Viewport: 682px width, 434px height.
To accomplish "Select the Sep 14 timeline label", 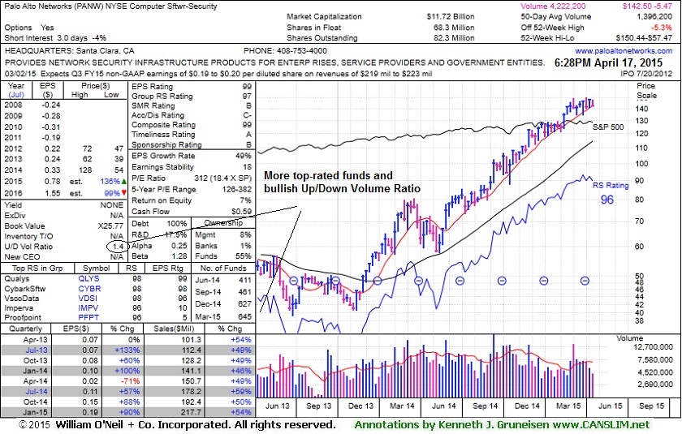I will point(485,406).
